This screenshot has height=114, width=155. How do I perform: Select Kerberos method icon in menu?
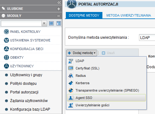click(x=71, y=83)
